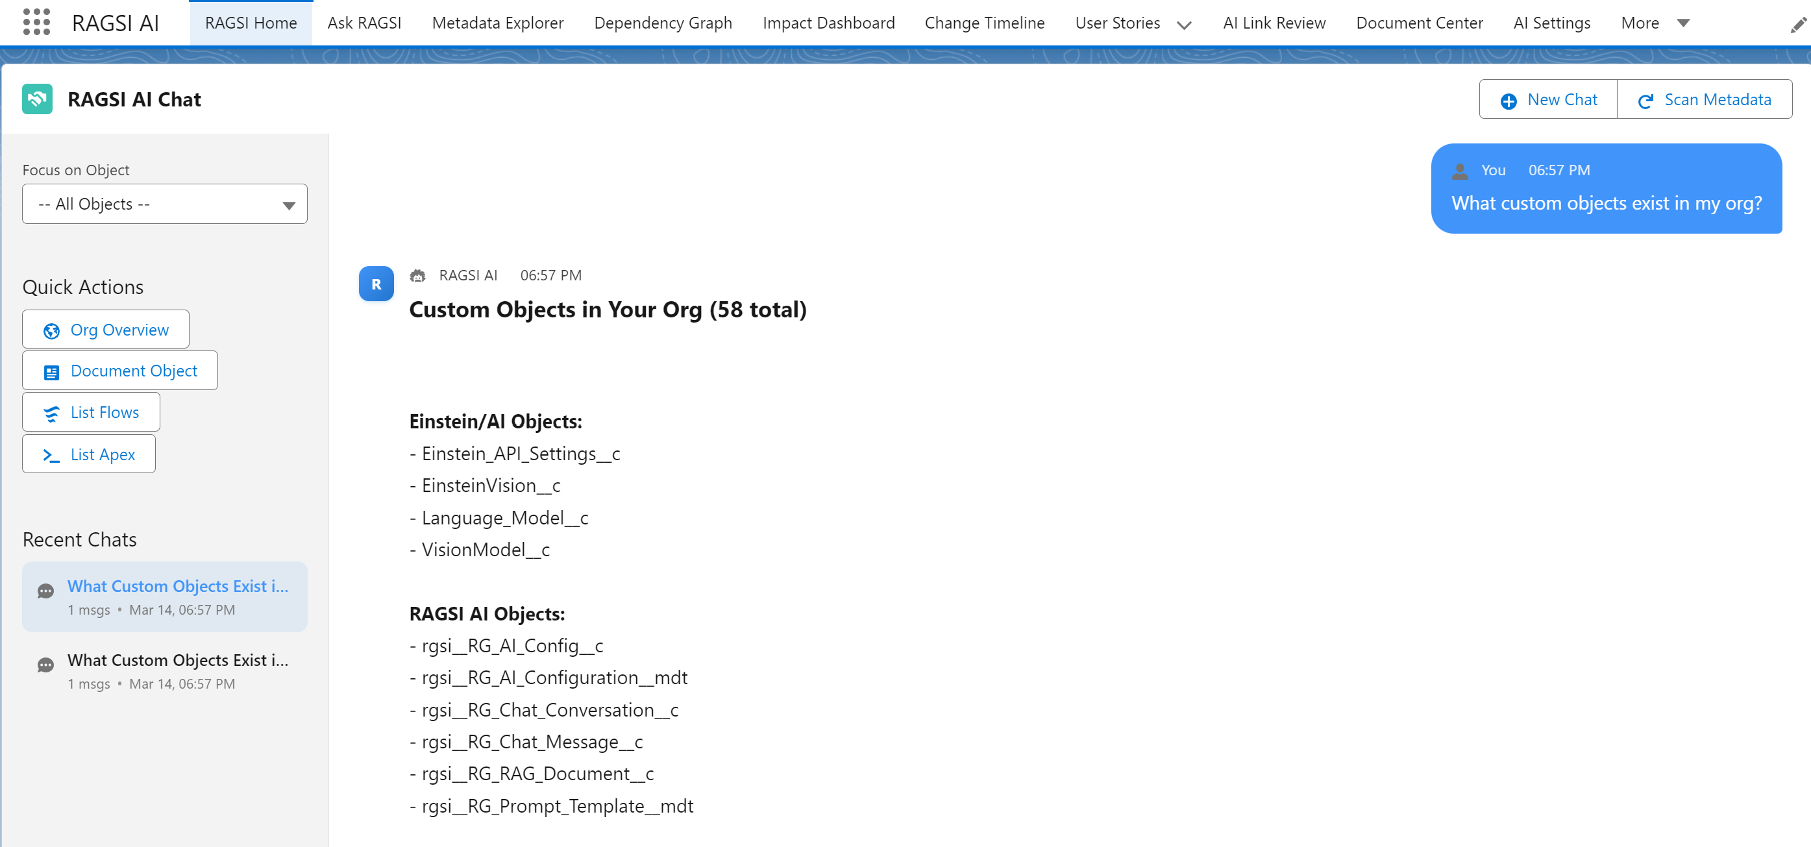This screenshot has width=1811, height=847.
Task: Select the first recent chat conversation
Action: tap(164, 596)
